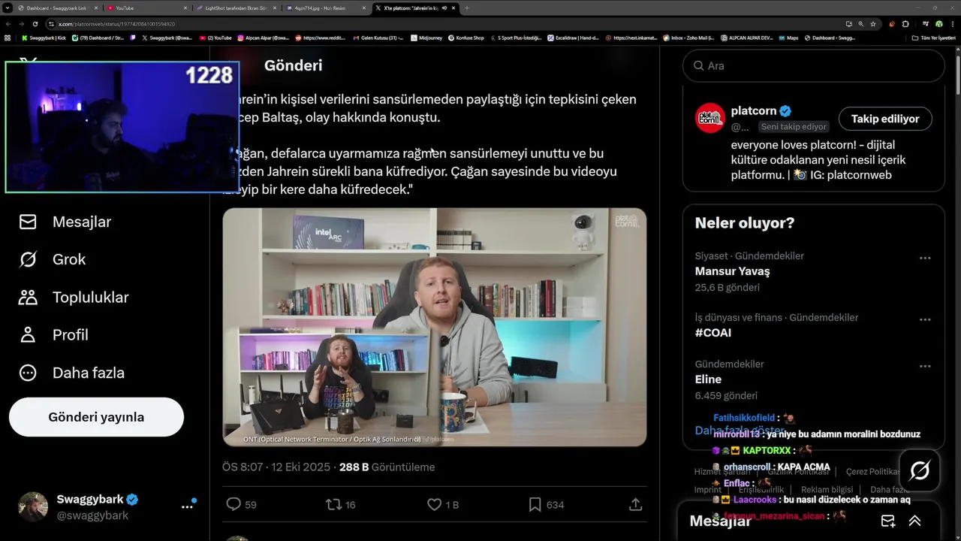The height and width of the screenshot is (541, 961).
Task: View site information icon in address bar
Action: pyautogui.click(x=51, y=24)
